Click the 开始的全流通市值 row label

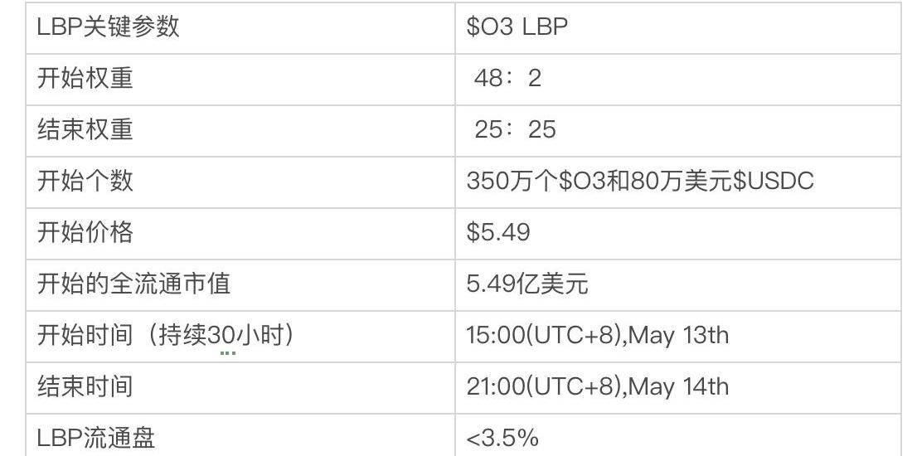point(133,284)
